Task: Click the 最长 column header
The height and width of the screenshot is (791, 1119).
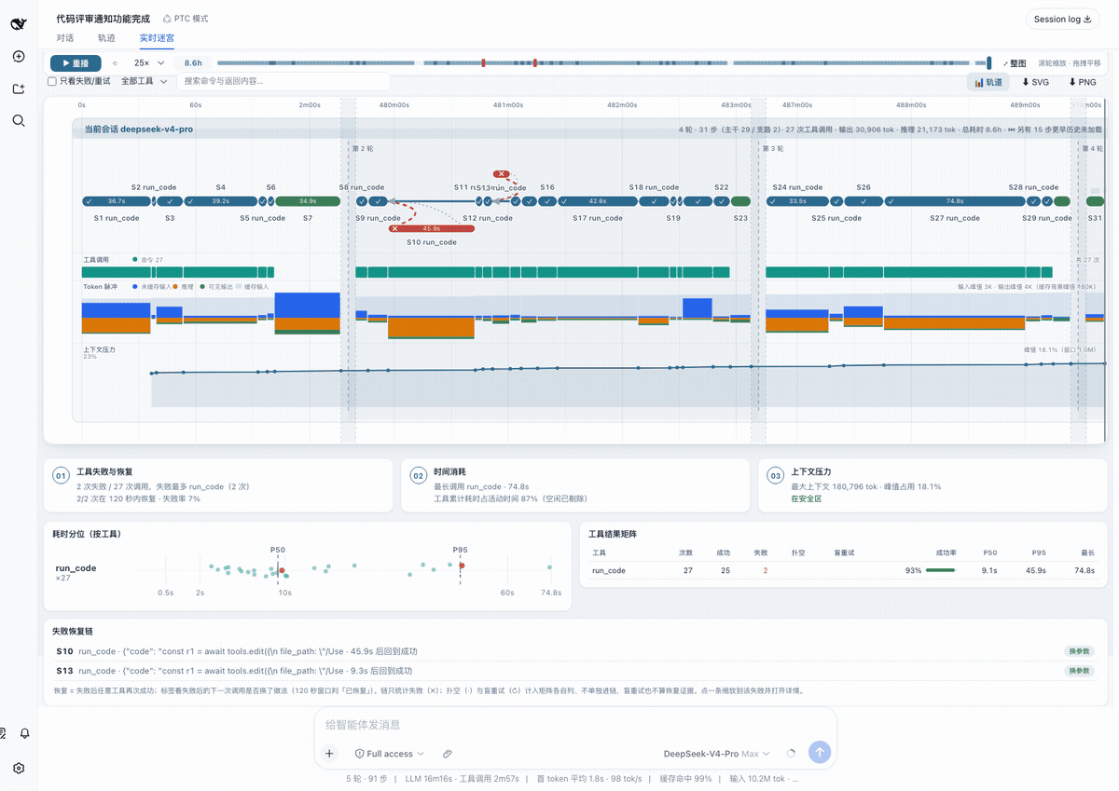Action: 1086,552
